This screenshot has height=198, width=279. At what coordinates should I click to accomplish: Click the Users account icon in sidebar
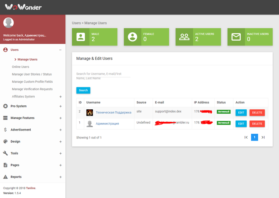6,50
